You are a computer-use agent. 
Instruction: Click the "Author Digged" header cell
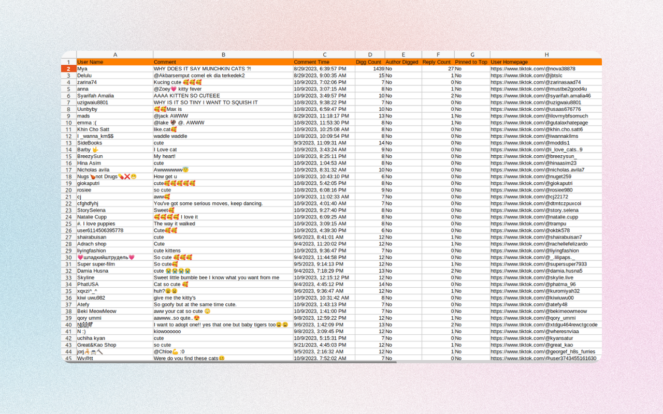point(402,62)
